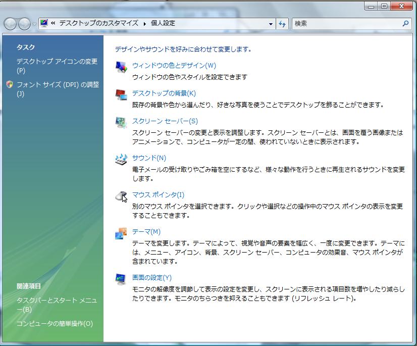Click the Window Color and Design monitor icon
The height and width of the screenshot is (346, 417).
121,67
